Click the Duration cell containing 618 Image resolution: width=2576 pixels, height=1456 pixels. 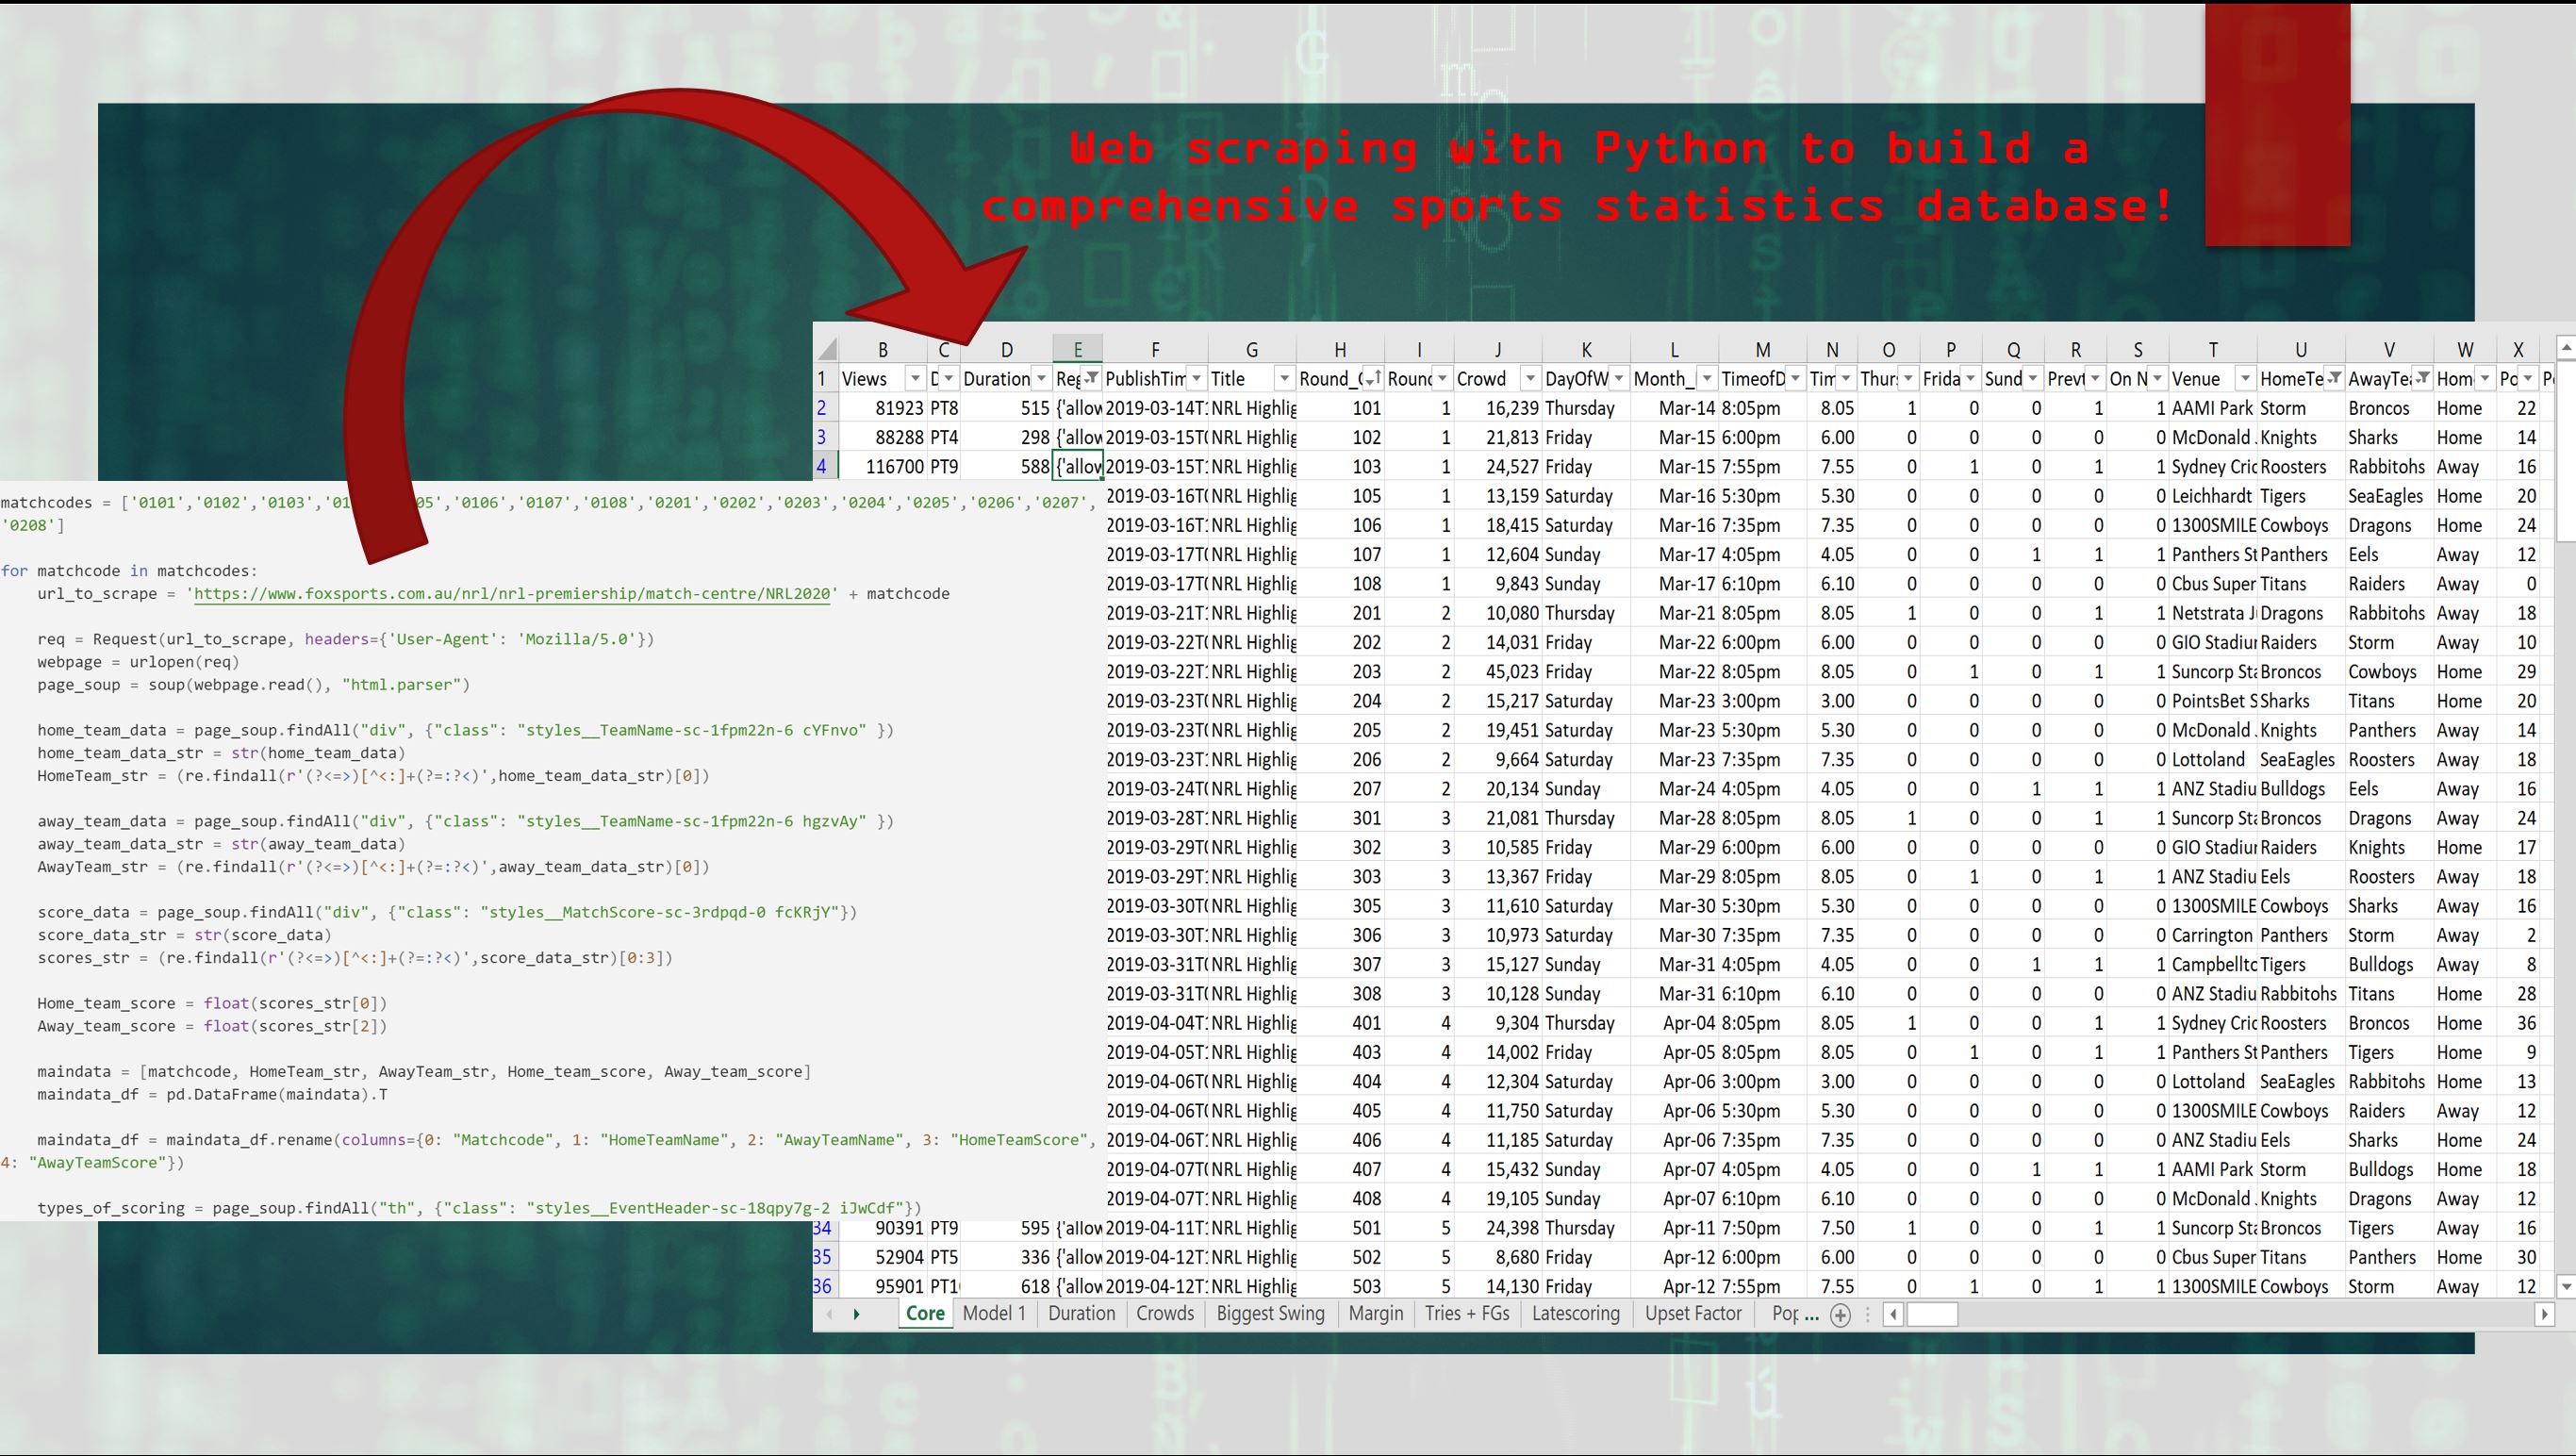(x=1006, y=1286)
